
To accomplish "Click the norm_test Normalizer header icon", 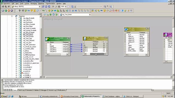I will pyautogui.click(x=126, y=29).
